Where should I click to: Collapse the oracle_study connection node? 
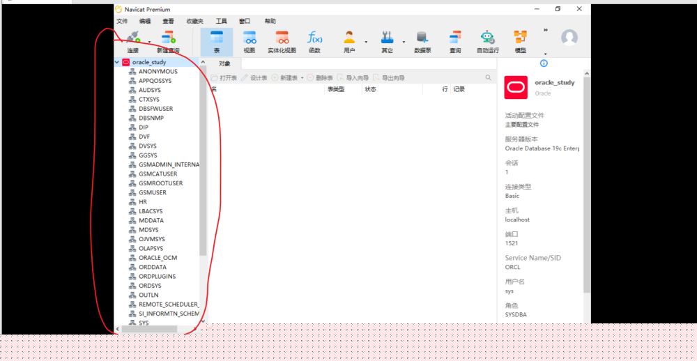[x=117, y=62]
